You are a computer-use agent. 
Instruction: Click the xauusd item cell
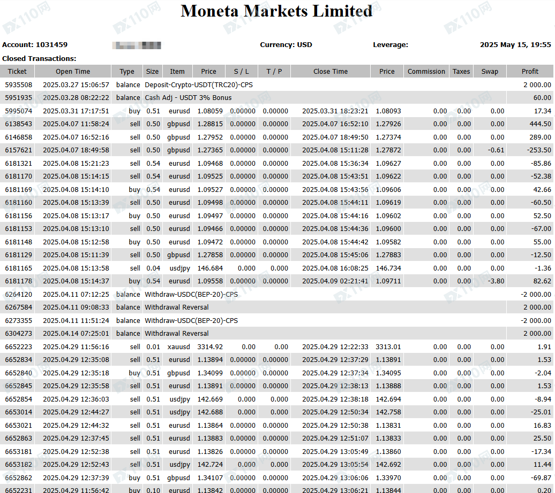click(x=178, y=346)
